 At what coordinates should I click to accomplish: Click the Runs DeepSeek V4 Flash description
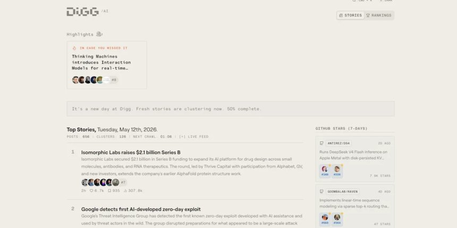point(354,155)
